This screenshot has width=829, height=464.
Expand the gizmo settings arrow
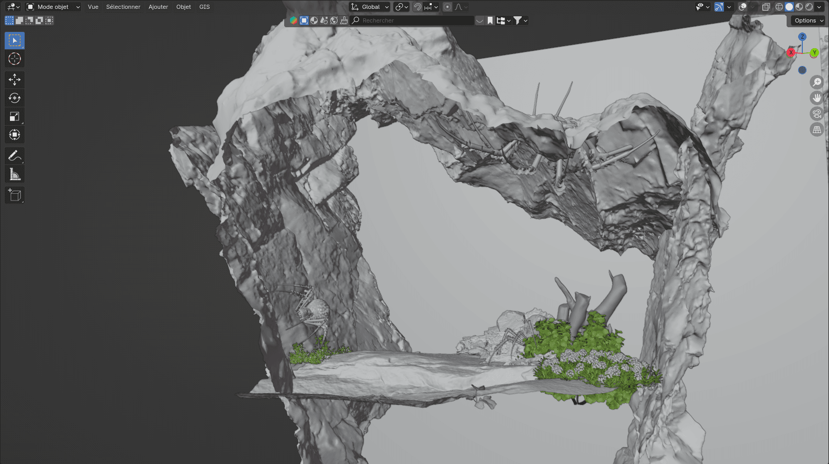729,7
